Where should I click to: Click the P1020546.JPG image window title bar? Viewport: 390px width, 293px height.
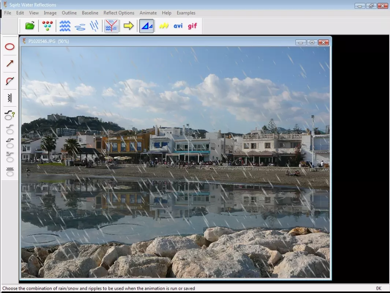[159, 41]
